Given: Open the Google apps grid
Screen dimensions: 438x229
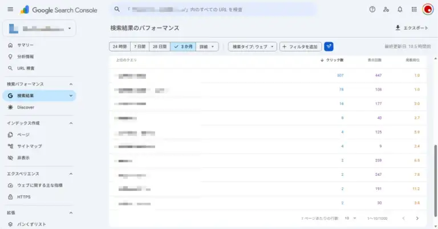Looking at the screenshot, I should click(x=414, y=10).
